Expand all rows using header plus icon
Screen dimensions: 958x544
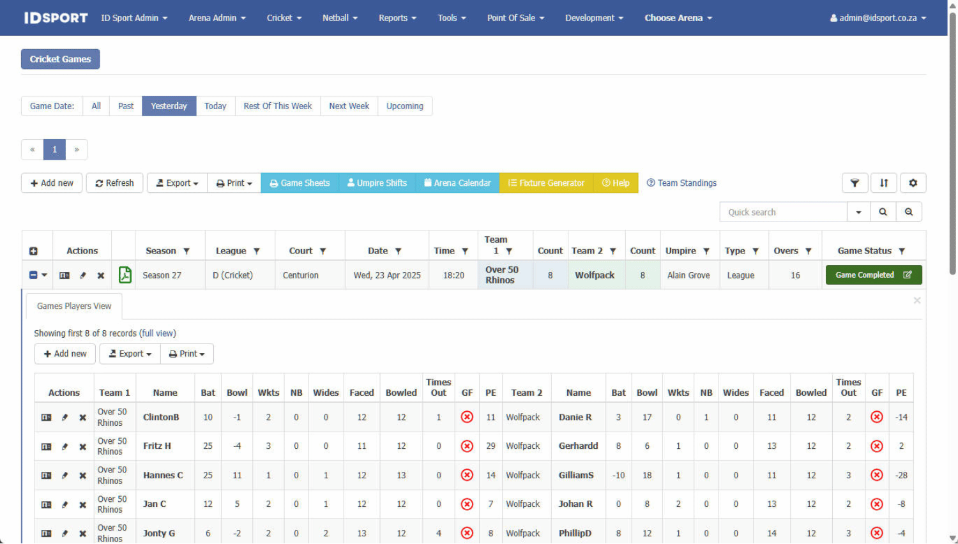(x=33, y=252)
